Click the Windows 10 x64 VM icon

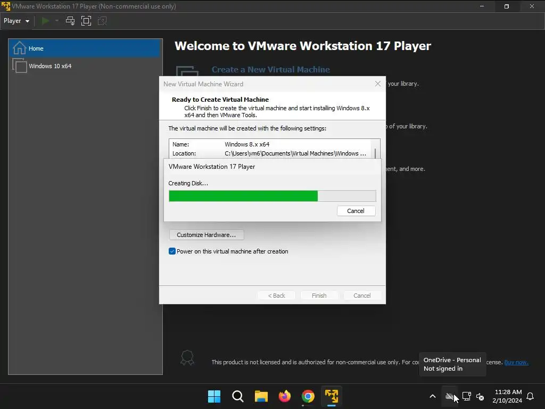point(20,66)
